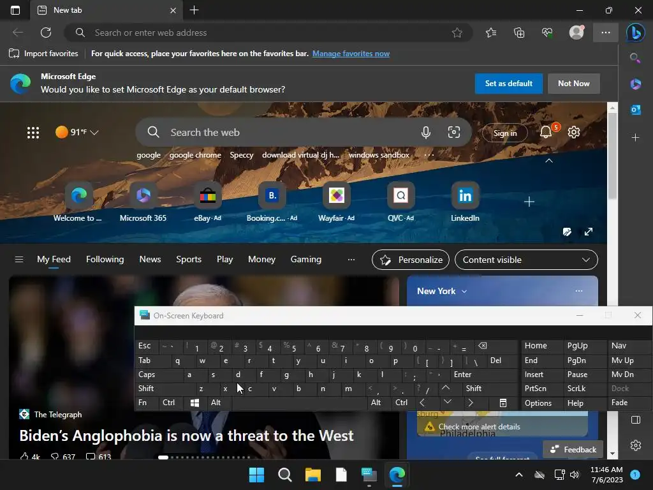Open the eBay quick link tile

point(207,202)
